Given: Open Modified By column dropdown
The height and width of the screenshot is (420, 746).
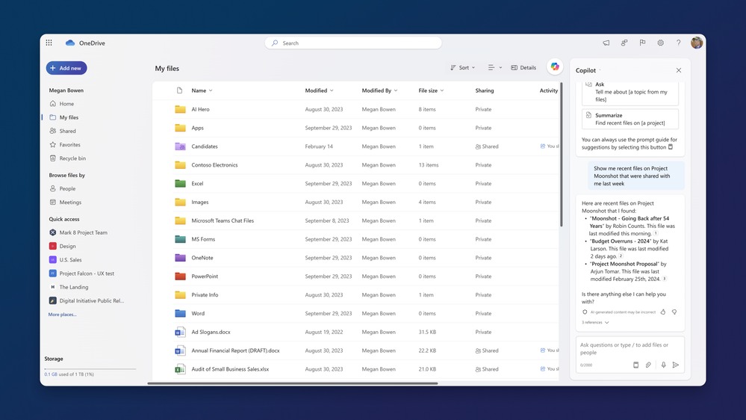Looking at the screenshot, I should (x=379, y=90).
